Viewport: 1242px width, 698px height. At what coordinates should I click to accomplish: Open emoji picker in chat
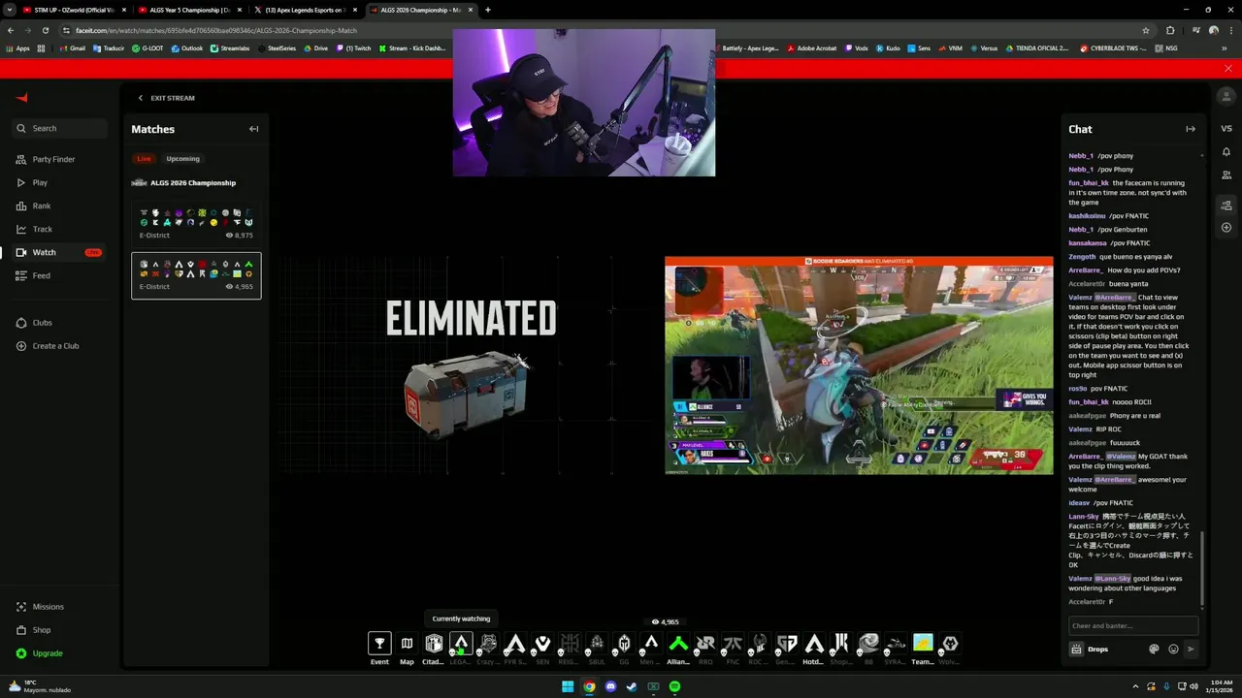pyautogui.click(x=1173, y=650)
